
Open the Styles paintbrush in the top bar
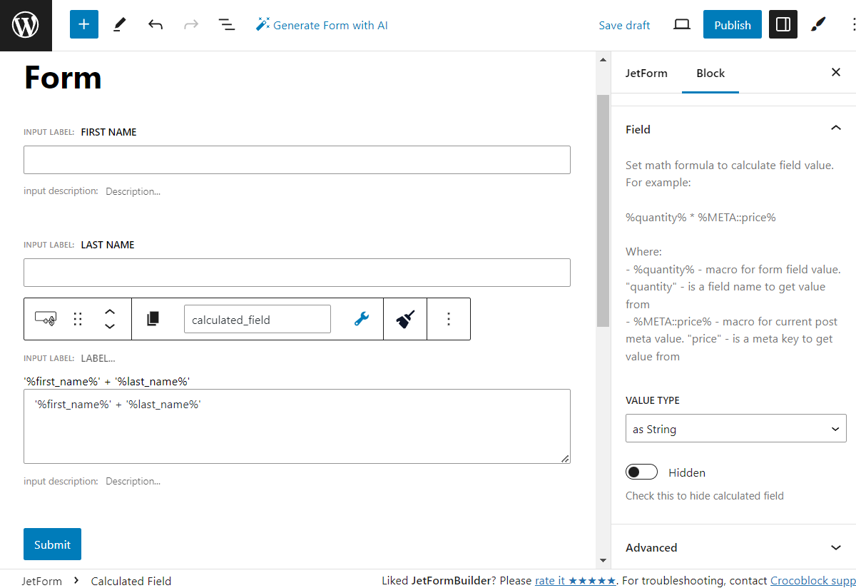[818, 24]
